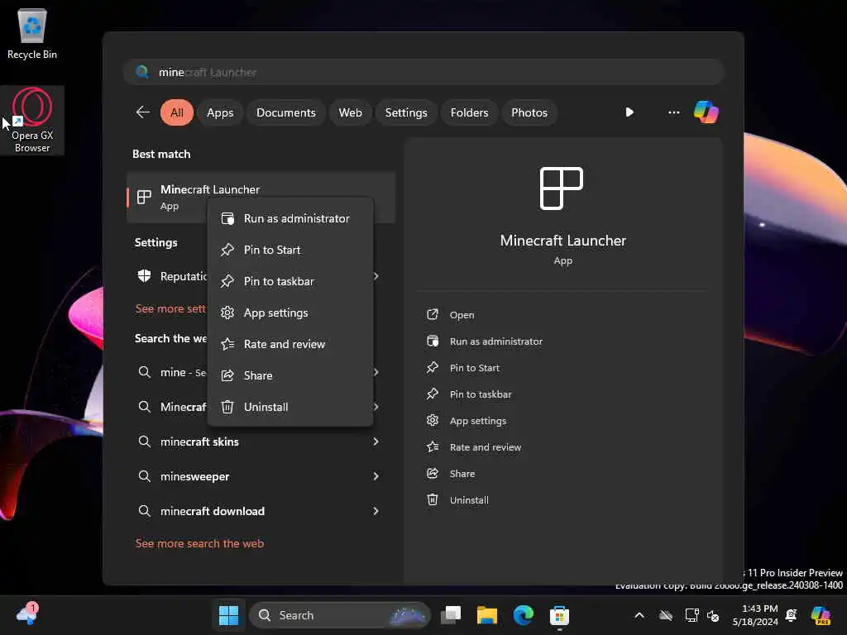Click the OneDrive cloud tray icon
Viewport: 847px width, 635px height.
(x=666, y=615)
